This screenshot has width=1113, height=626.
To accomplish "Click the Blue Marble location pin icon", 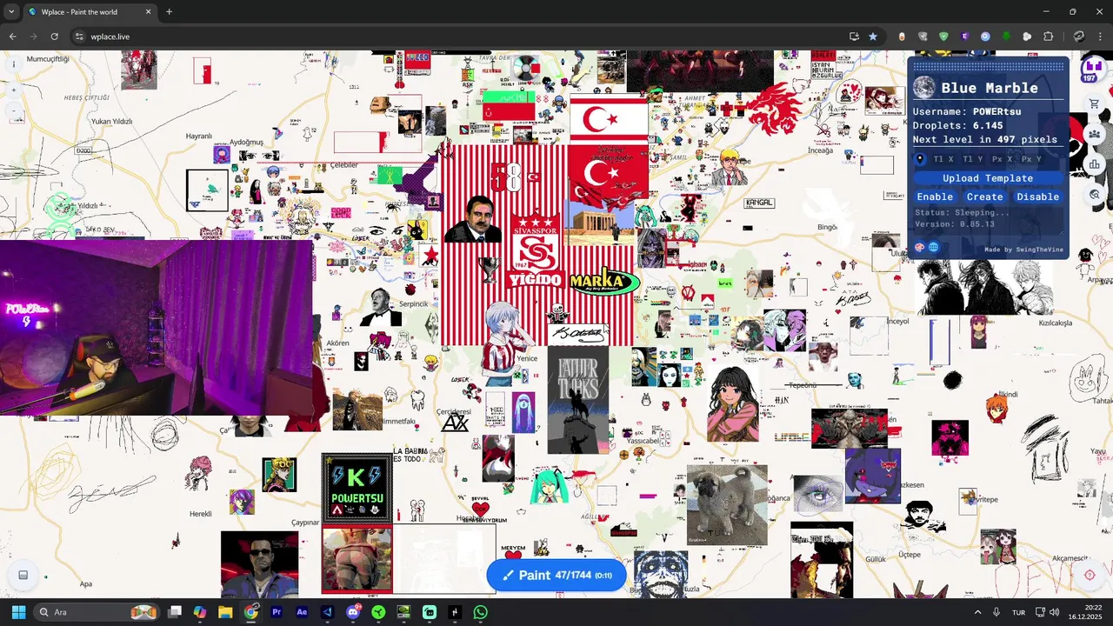I will pyautogui.click(x=920, y=159).
